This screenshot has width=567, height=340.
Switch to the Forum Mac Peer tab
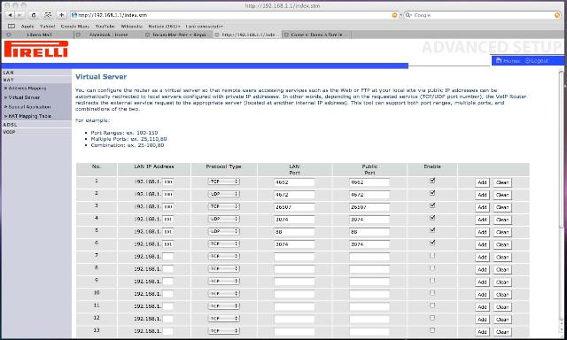(x=177, y=35)
